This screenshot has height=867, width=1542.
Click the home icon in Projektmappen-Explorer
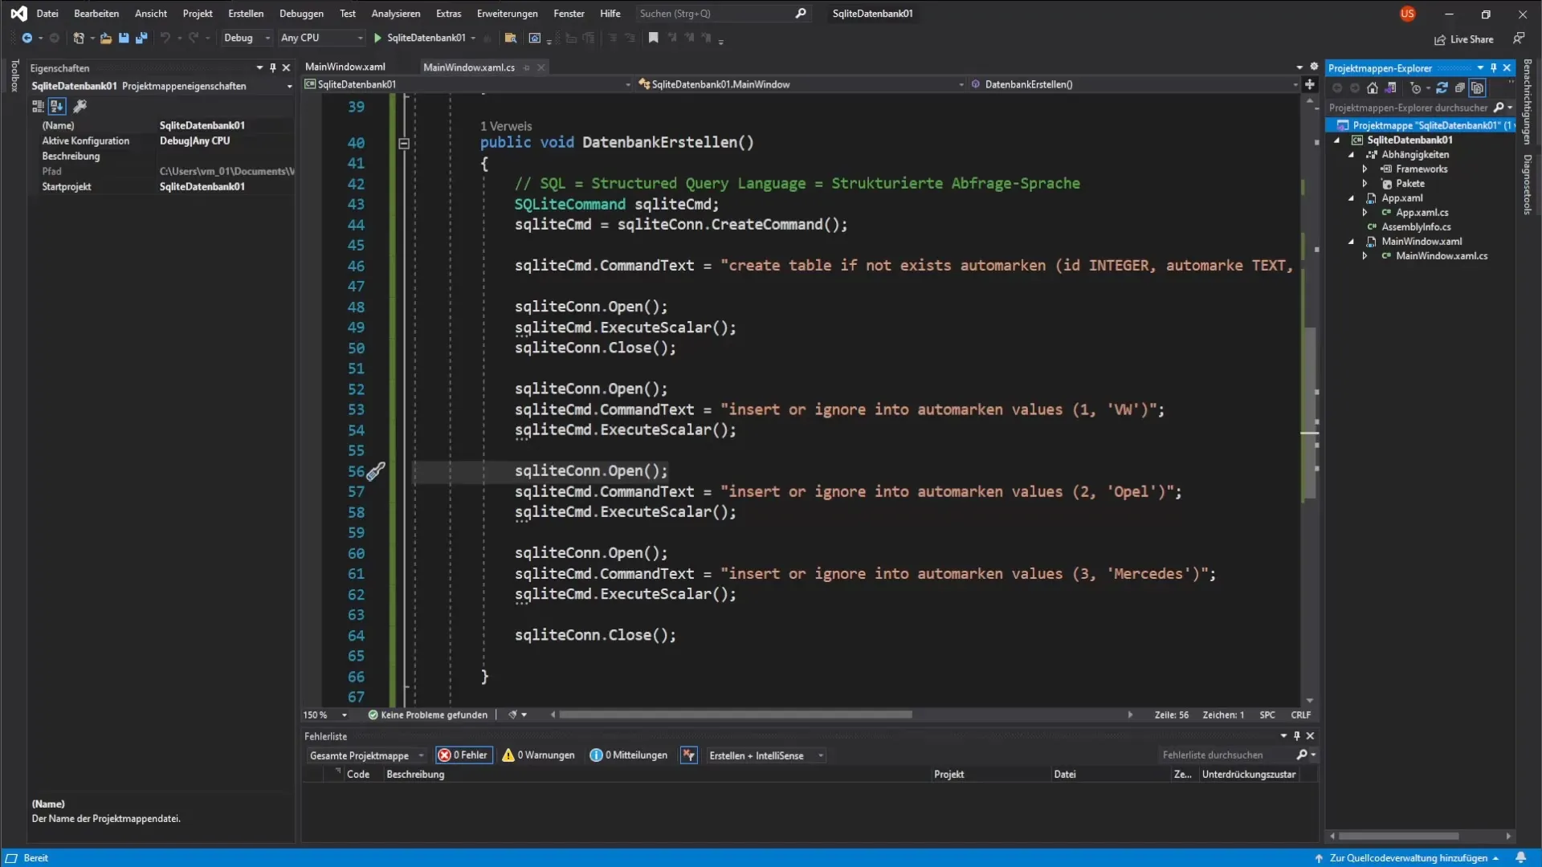pyautogui.click(x=1373, y=88)
